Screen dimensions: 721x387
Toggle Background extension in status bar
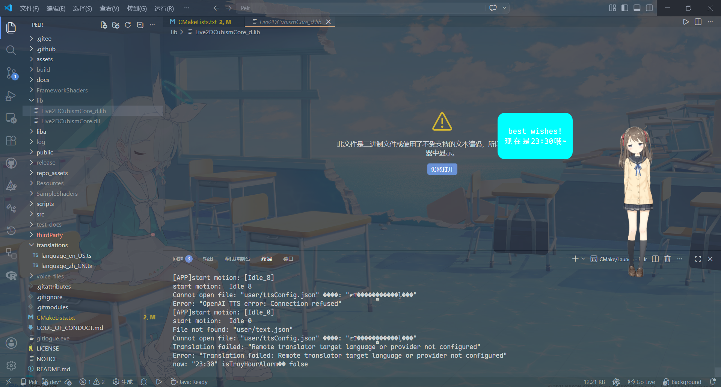pyautogui.click(x=682, y=382)
